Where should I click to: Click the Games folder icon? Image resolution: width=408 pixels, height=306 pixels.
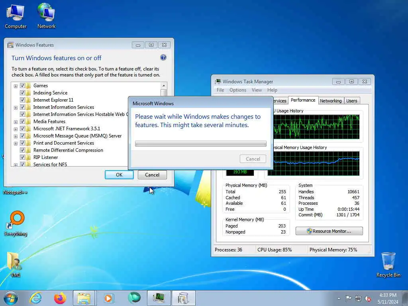coord(28,86)
